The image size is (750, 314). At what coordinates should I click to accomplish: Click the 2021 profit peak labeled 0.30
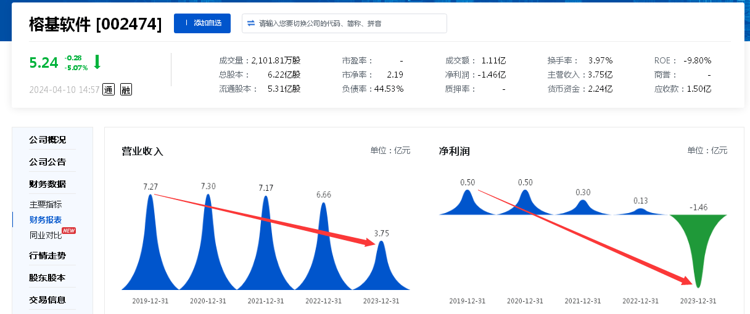583,208
